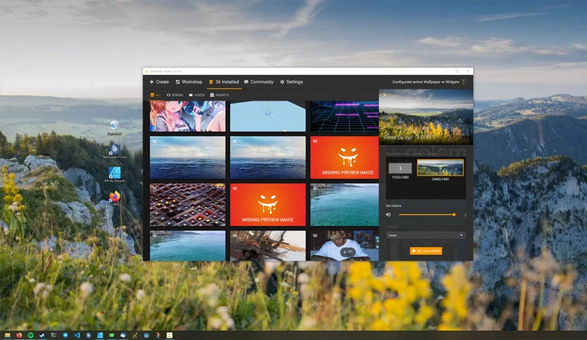Launch Affinity Designer desktop shortcut
The height and width of the screenshot is (340, 587).
114,174
